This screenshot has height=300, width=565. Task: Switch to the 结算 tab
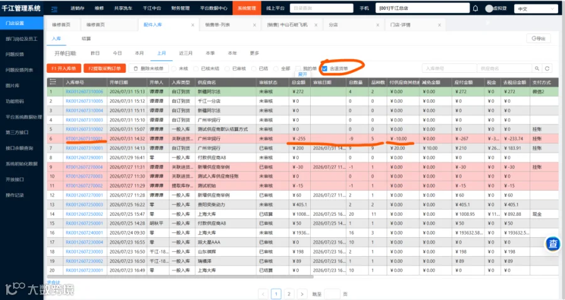(86, 38)
